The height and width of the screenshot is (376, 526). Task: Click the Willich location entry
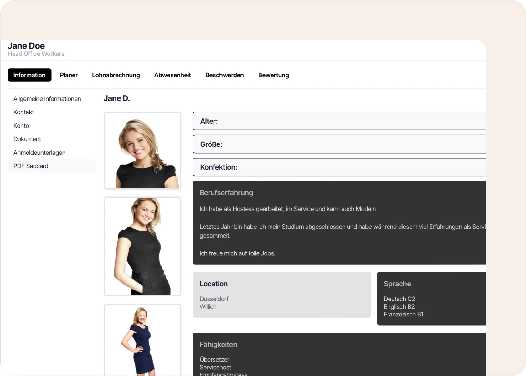[208, 307]
